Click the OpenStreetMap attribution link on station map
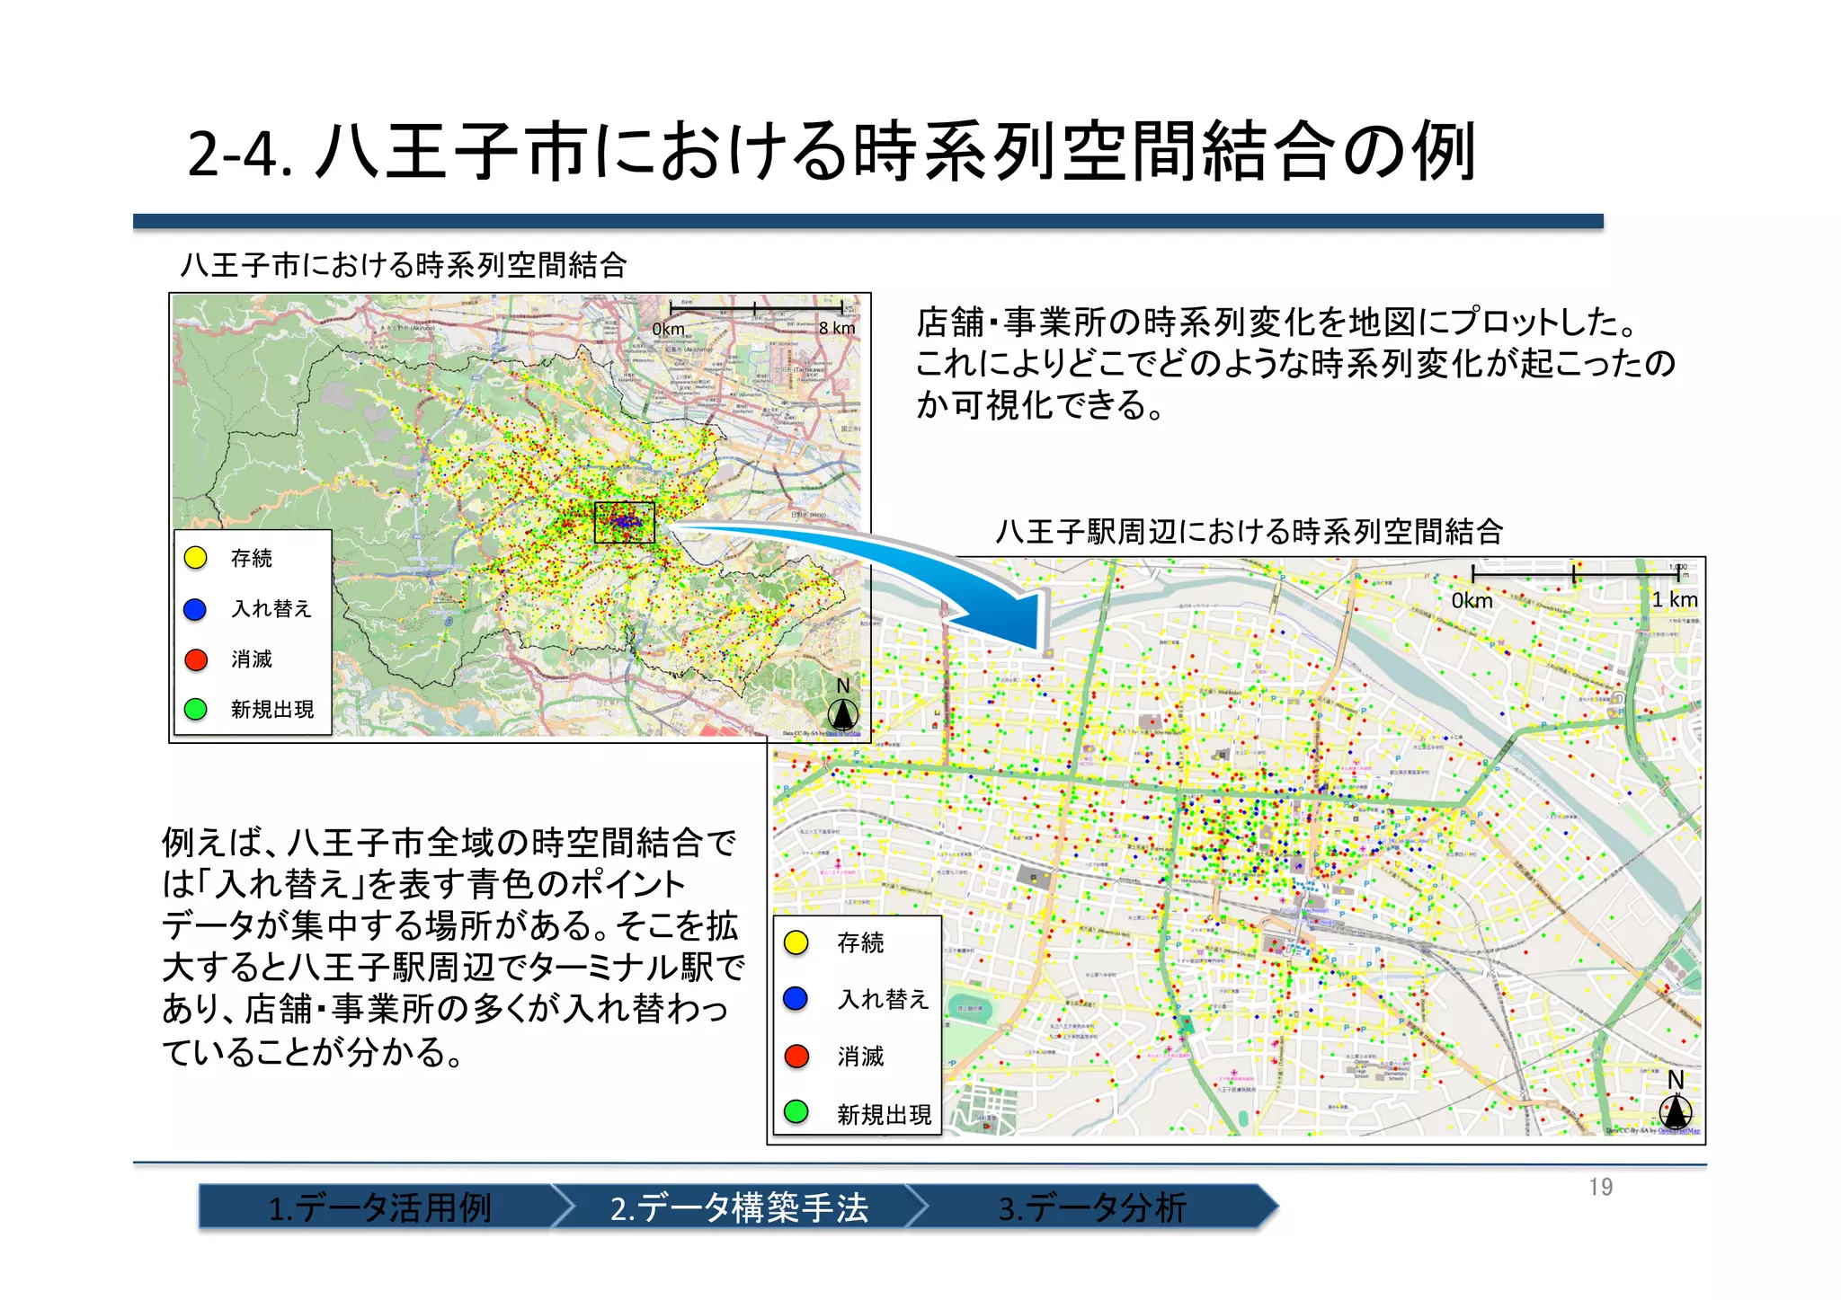The height and width of the screenshot is (1300, 1841). (x=1679, y=1130)
